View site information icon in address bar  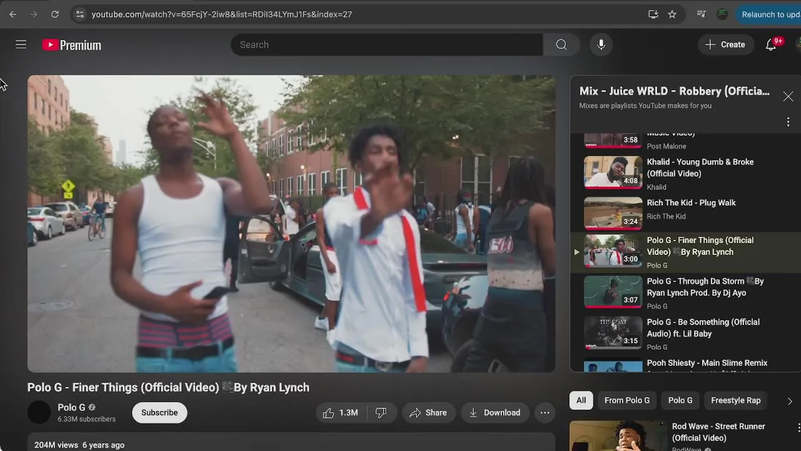click(x=79, y=14)
